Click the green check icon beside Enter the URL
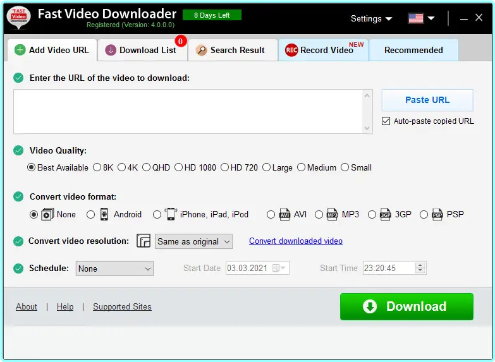 pyautogui.click(x=18, y=78)
